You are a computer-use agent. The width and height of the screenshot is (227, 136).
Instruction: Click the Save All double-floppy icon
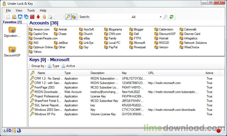26,17
